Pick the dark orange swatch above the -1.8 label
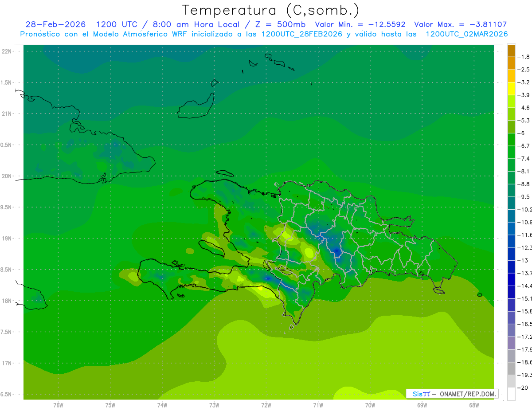 tap(511, 51)
